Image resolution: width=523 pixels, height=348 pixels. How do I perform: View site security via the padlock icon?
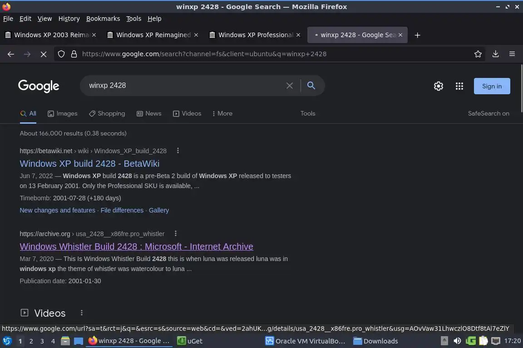[x=74, y=54]
